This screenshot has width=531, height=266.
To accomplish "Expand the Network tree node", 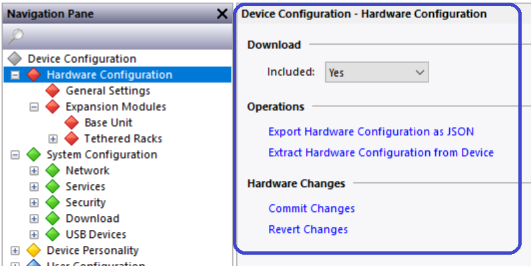I will pos(34,171).
